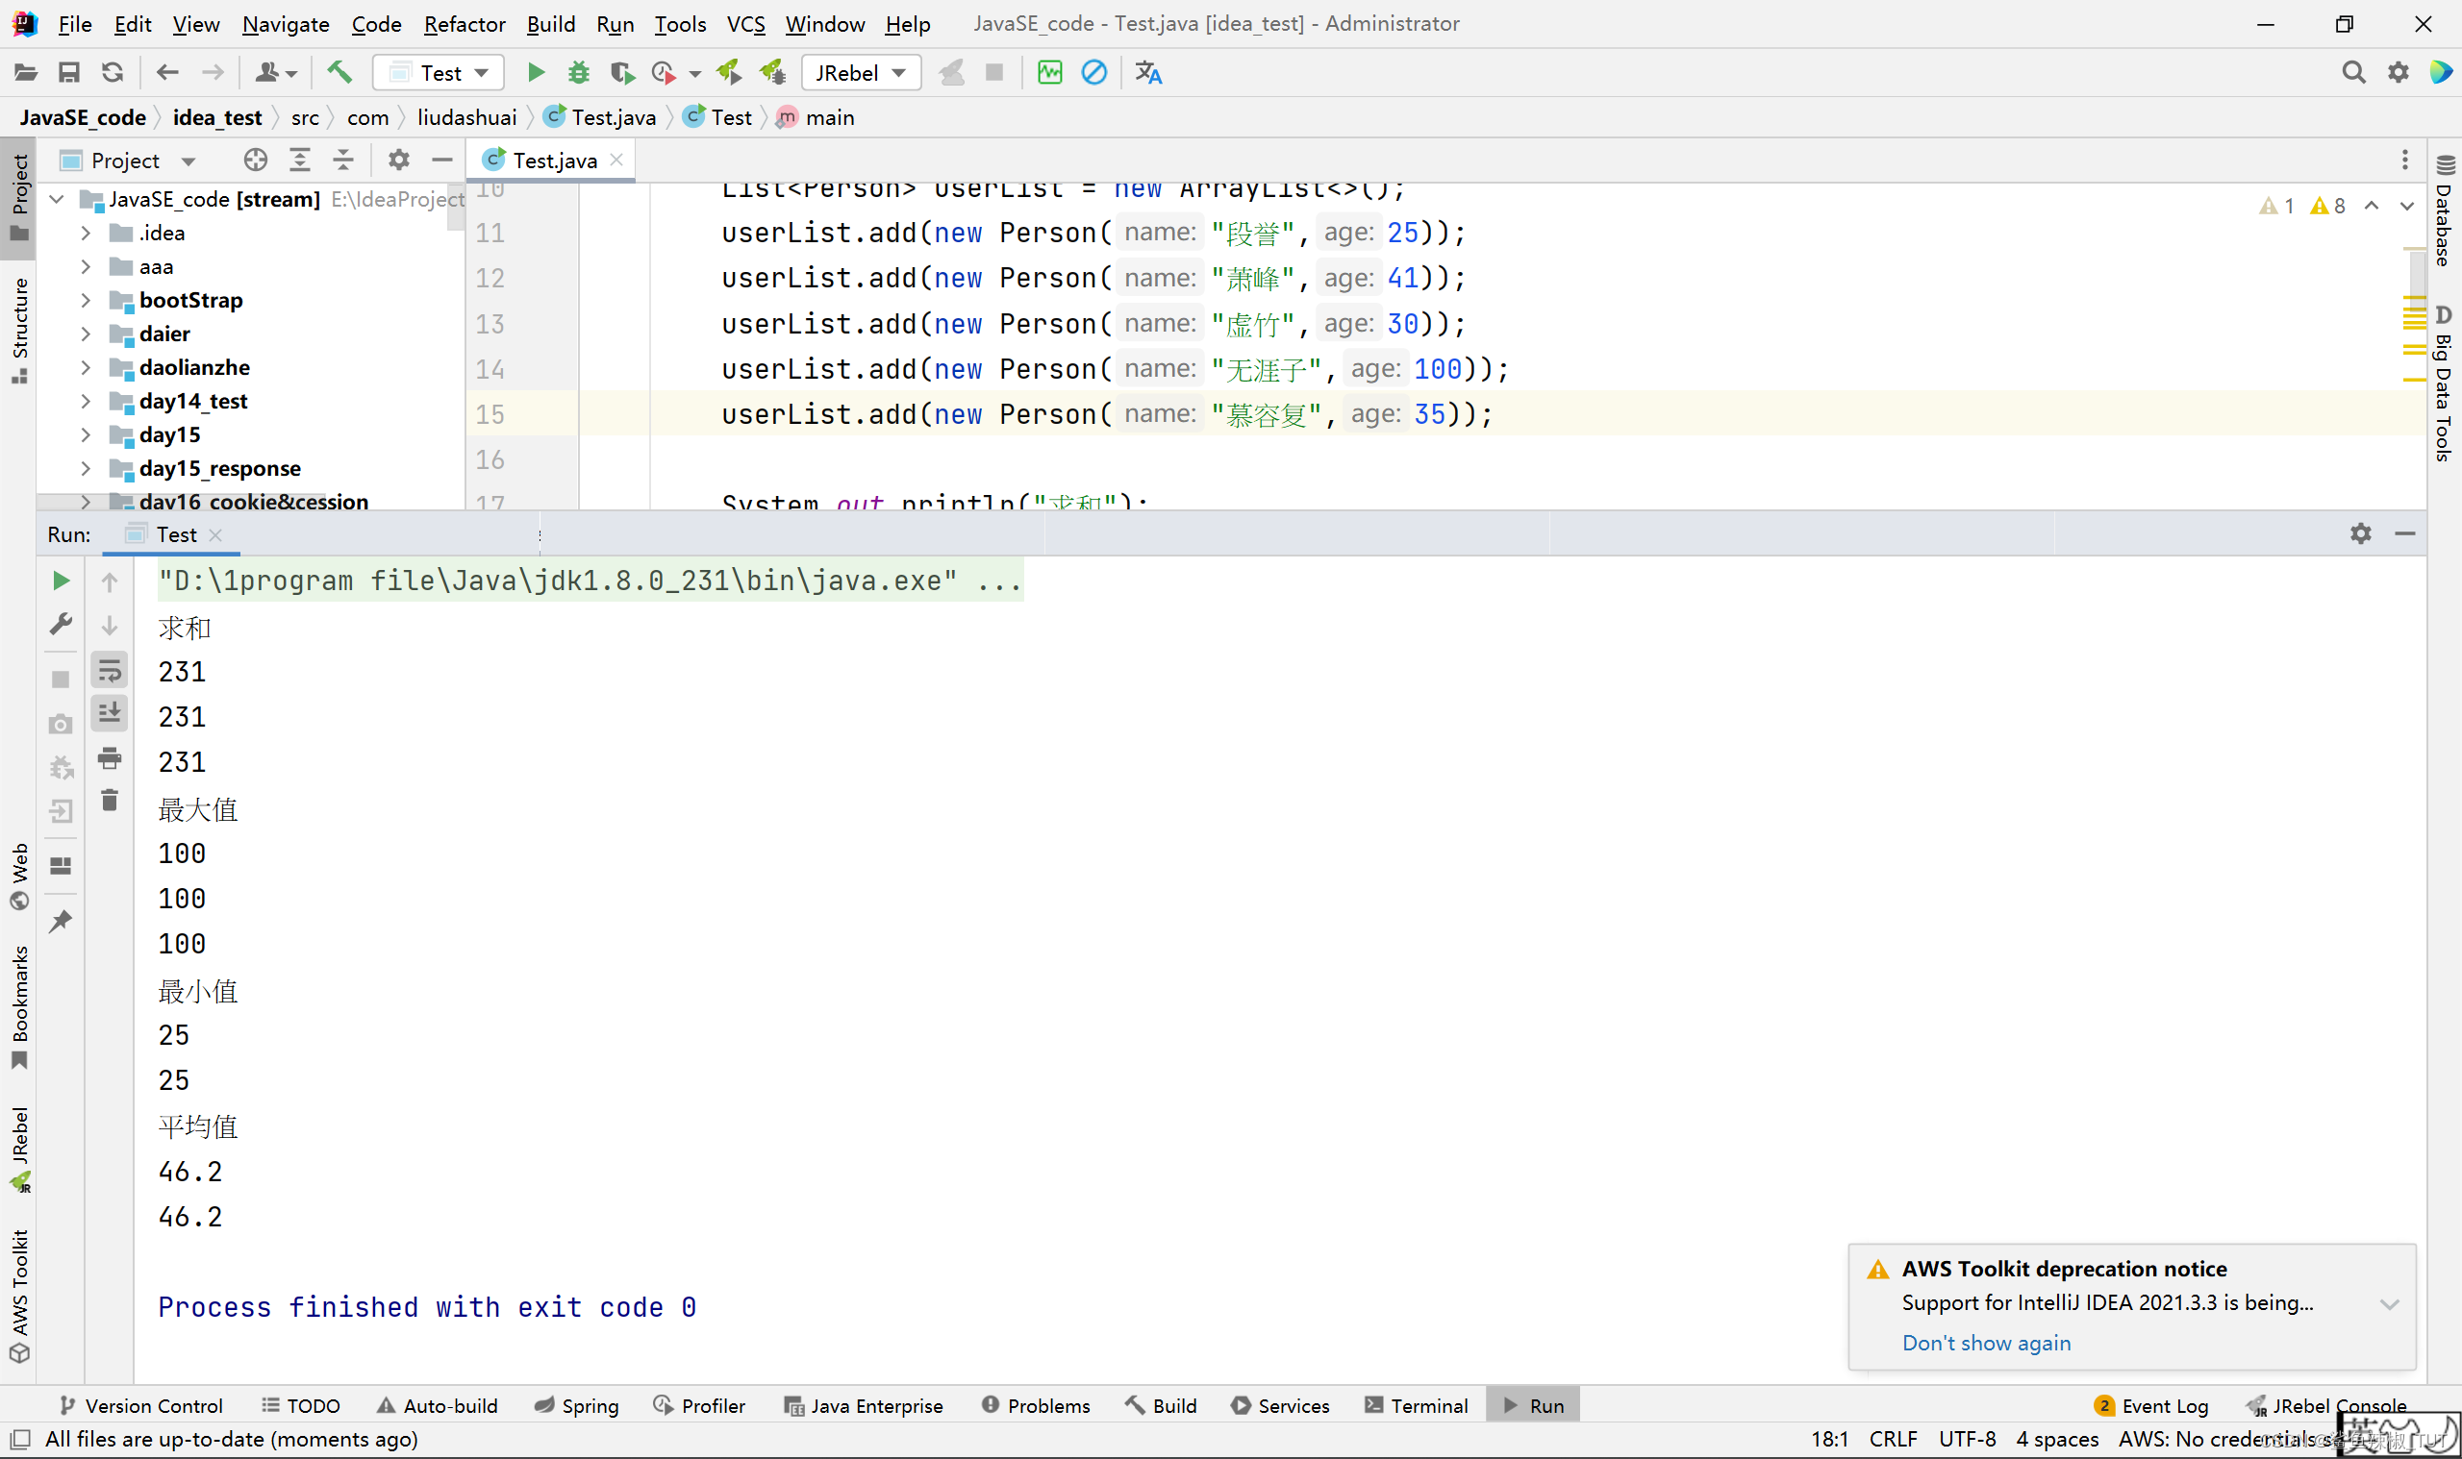Toggle the Bookmarks sidebar panel

coord(22,1026)
